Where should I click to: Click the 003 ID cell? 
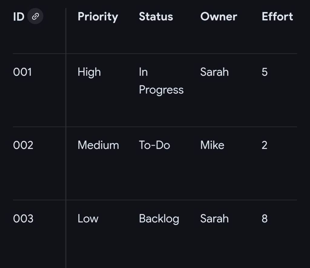(23, 219)
